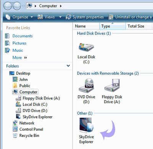This screenshot has width=153, height=149.
Task: Open the Views dropdown arrow
Action: tap(60, 17)
